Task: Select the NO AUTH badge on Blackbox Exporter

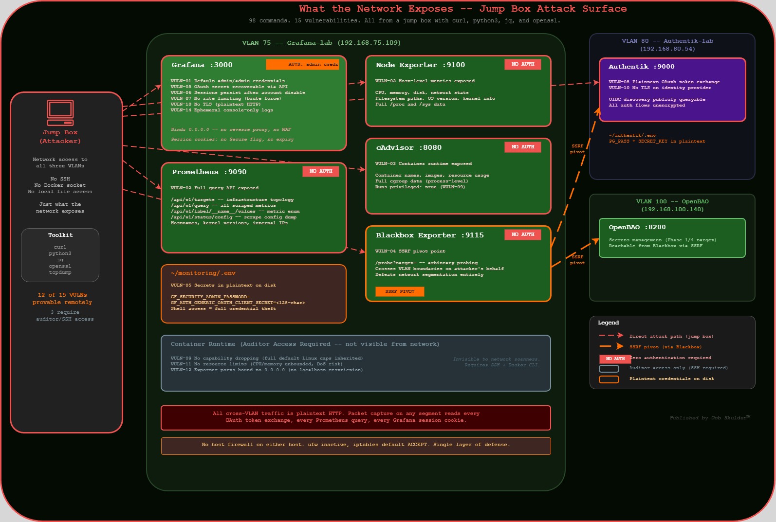Action: [522, 234]
